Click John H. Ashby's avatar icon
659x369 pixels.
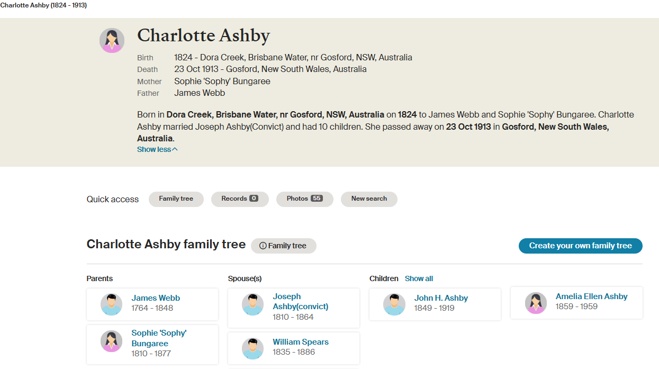point(394,304)
